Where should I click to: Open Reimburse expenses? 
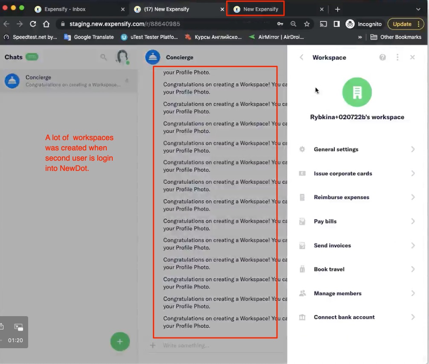pyautogui.click(x=357, y=197)
